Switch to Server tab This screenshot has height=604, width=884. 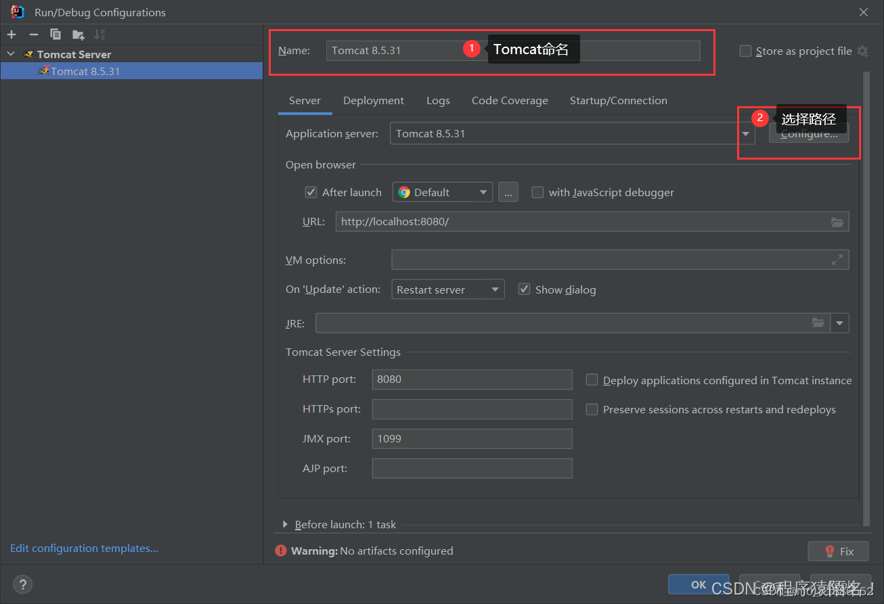pos(305,101)
